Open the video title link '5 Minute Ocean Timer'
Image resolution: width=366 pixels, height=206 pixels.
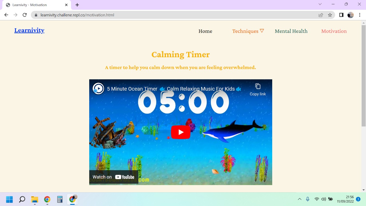pos(174,89)
